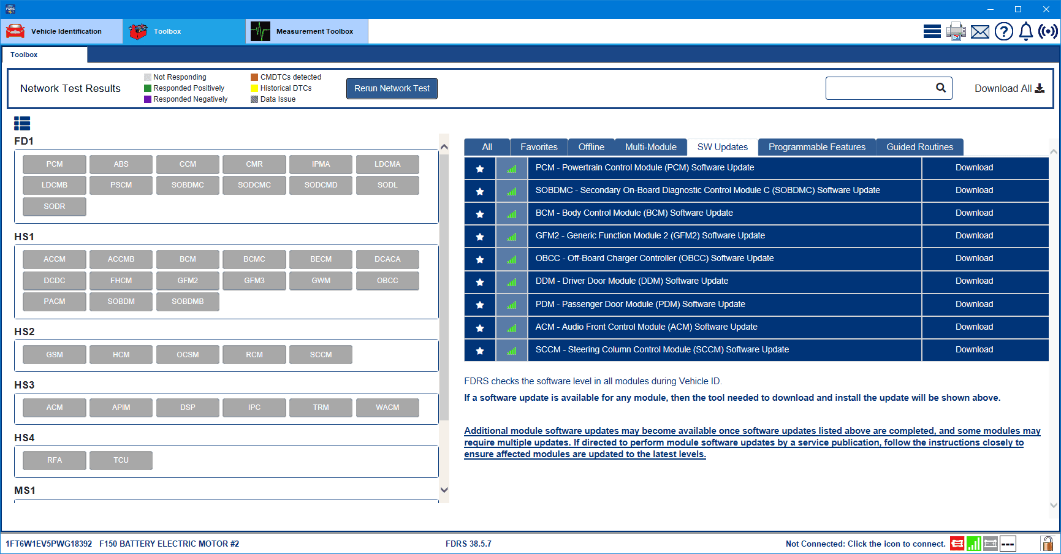Open the Vehicle Identification tab
The height and width of the screenshot is (554, 1061).
click(61, 31)
